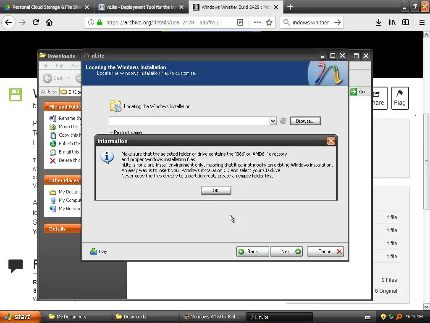Click the keyboard tray icon

pos(368,317)
